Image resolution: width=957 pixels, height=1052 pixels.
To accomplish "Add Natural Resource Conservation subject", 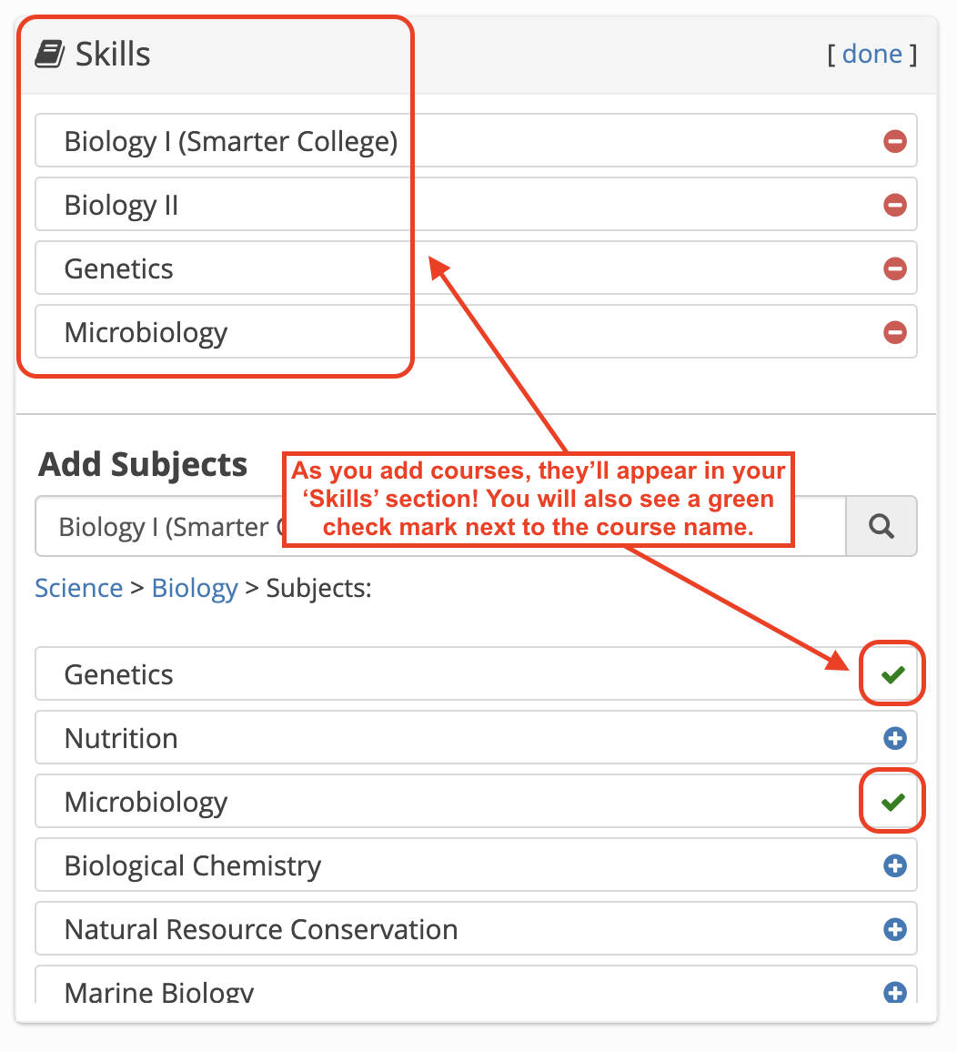I will pos(894,929).
